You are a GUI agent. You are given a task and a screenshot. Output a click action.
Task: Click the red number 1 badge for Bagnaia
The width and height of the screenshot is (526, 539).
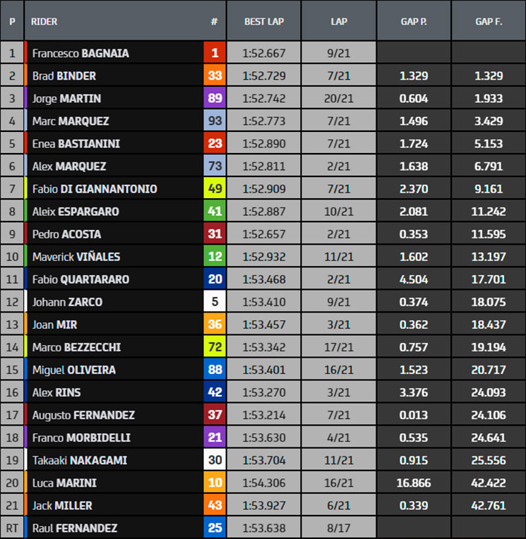[x=215, y=53]
